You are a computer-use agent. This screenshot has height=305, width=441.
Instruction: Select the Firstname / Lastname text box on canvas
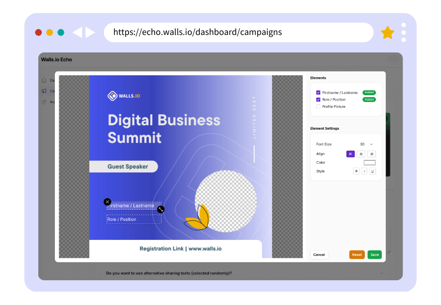pyautogui.click(x=134, y=205)
